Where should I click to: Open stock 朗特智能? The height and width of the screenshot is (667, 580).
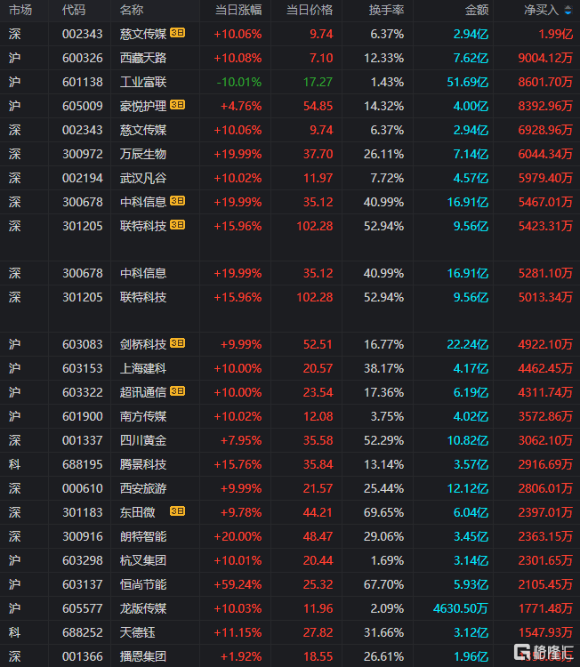pyautogui.click(x=143, y=536)
